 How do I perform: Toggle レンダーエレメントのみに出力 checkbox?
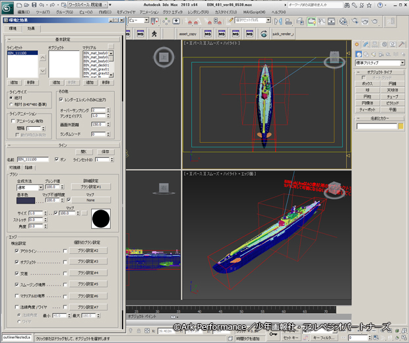coord(61,100)
